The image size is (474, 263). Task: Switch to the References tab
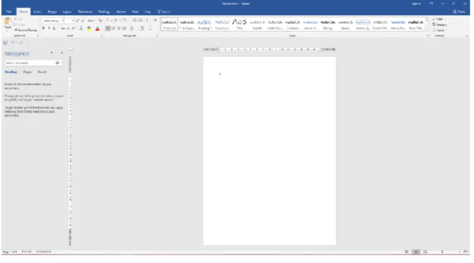(x=85, y=11)
